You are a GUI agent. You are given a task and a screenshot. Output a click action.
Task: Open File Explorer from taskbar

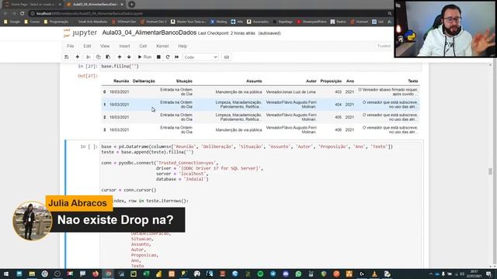[32, 274]
